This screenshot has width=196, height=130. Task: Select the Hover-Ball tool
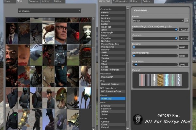113,27
